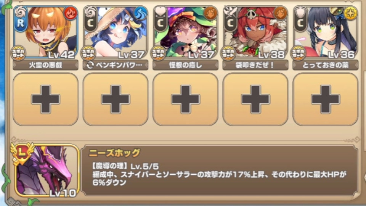Open the とっておきの薬 skill label
This screenshot has width=366, height=206.
point(325,65)
